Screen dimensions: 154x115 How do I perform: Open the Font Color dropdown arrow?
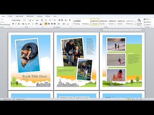point(43,24)
